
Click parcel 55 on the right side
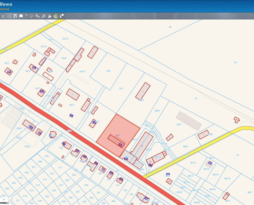tap(235, 62)
